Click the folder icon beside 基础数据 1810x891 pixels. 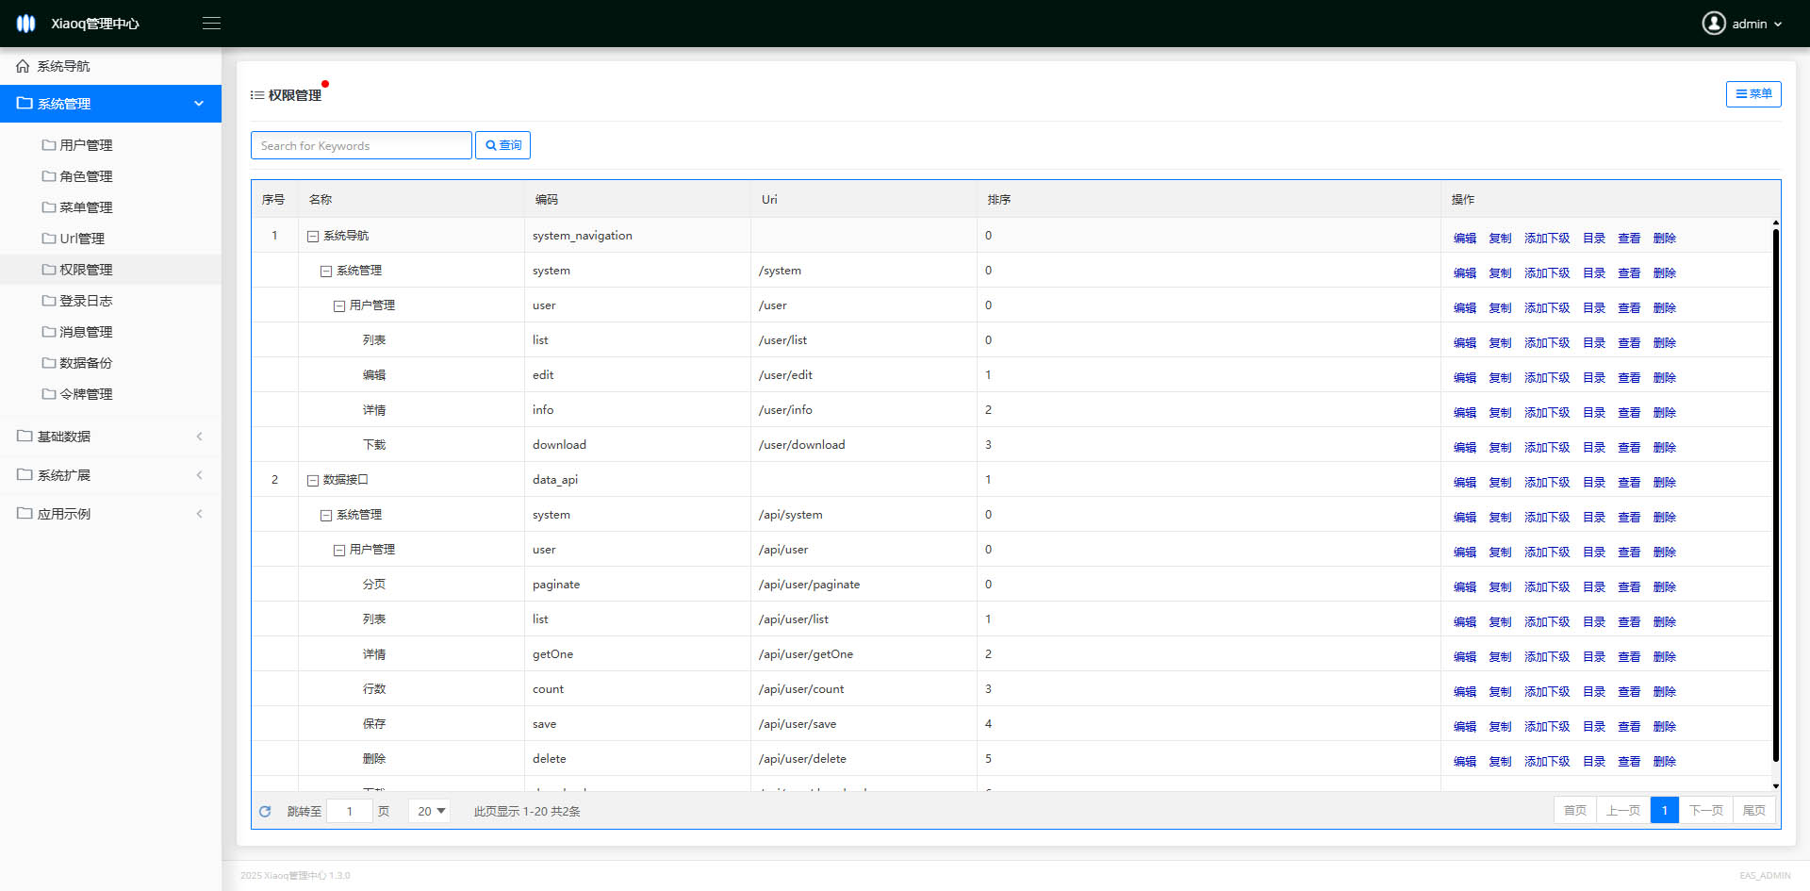[25, 436]
